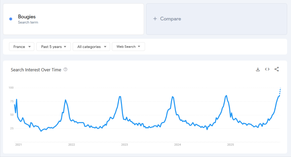Open the embed code view

pyautogui.click(x=267, y=69)
